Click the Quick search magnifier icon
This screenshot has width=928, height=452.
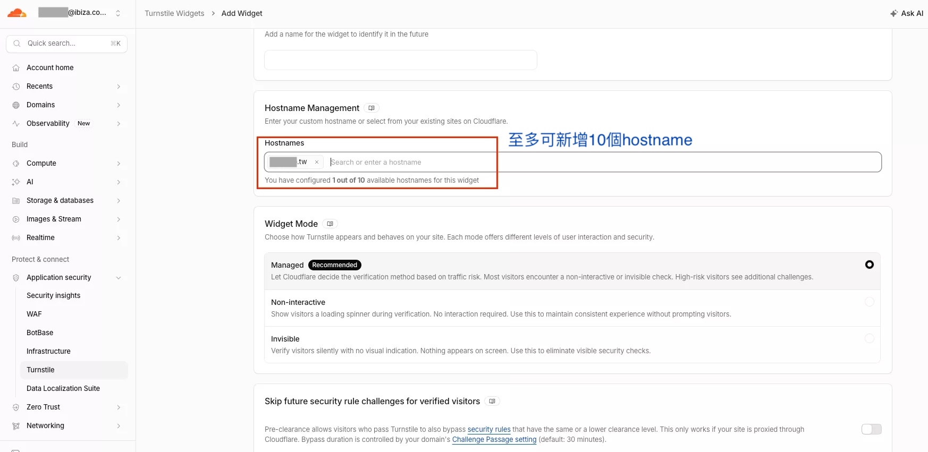coord(17,44)
